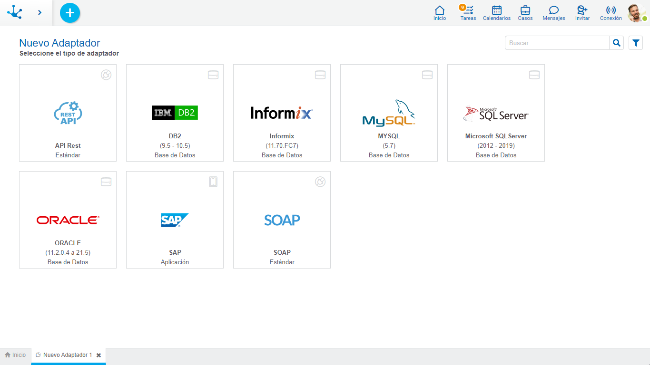Viewport: 650px width, 365px height.
Task: Click the ORACLE card title
Action: [68, 243]
